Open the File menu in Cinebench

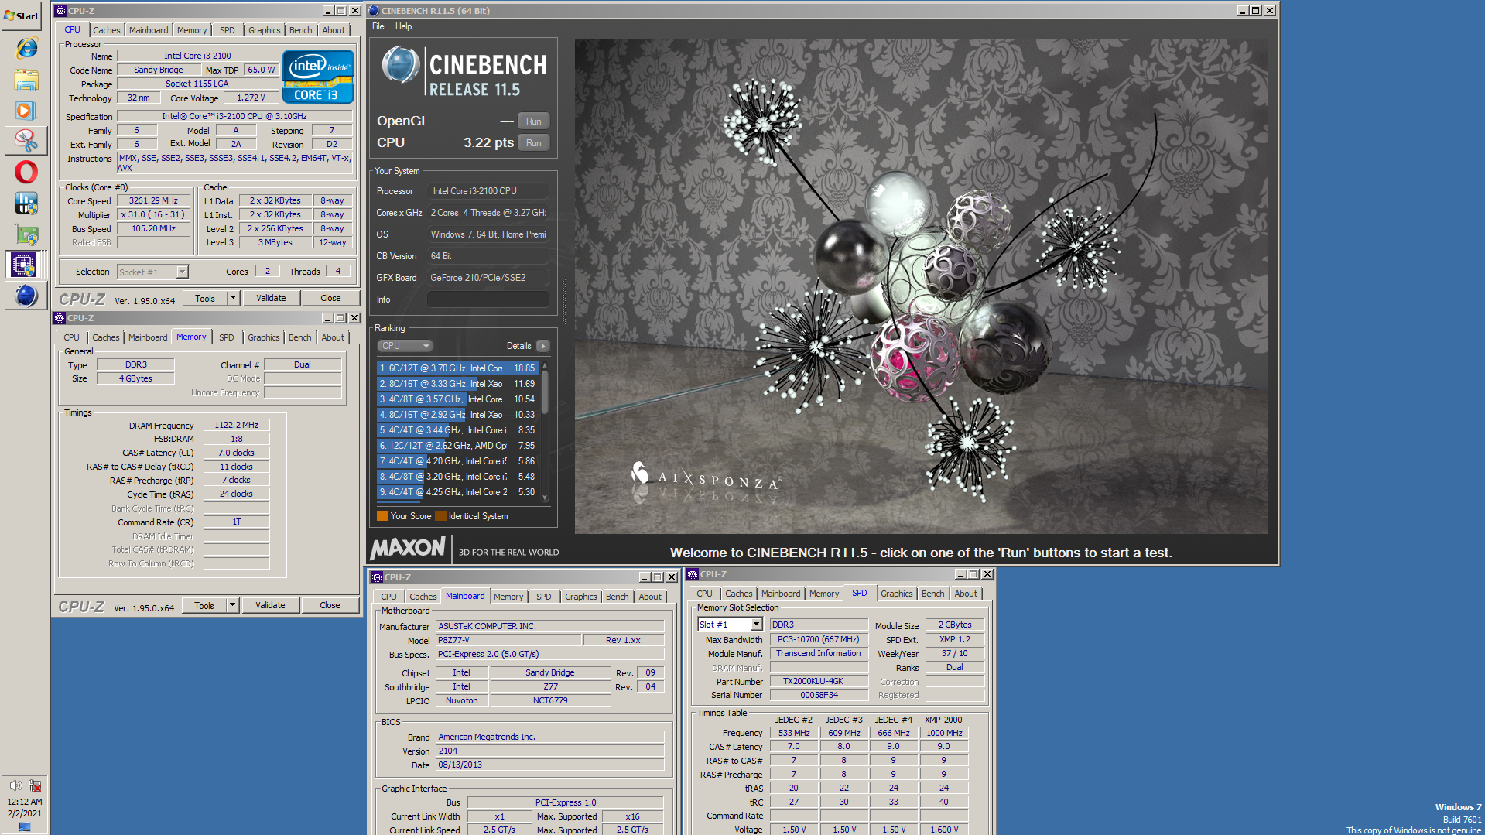pos(378,26)
